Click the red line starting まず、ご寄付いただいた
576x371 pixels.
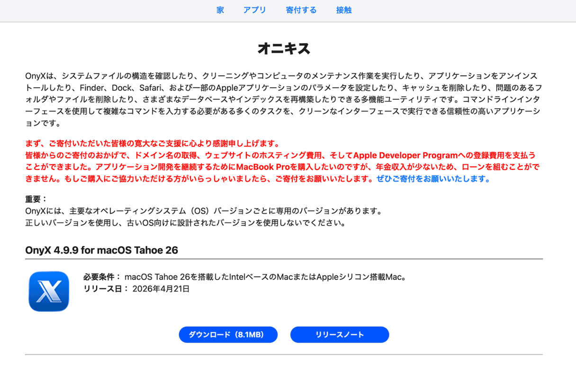pyautogui.click(x=153, y=143)
